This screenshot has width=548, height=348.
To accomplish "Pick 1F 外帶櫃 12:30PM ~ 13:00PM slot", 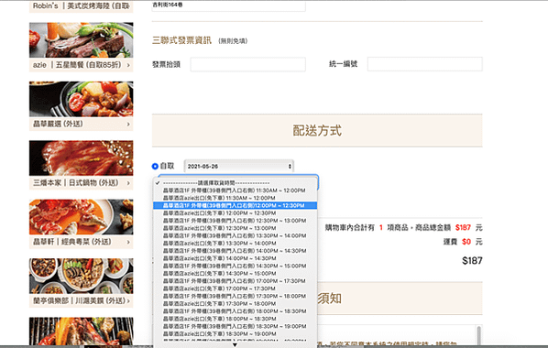I will (x=235, y=221).
